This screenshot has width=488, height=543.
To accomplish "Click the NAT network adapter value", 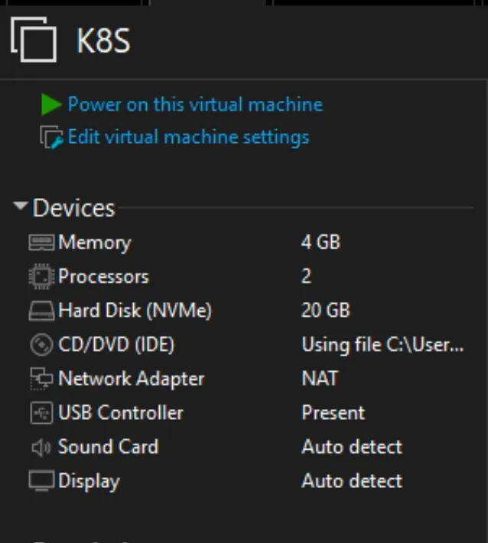I will pyautogui.click(x=320, y=378).
